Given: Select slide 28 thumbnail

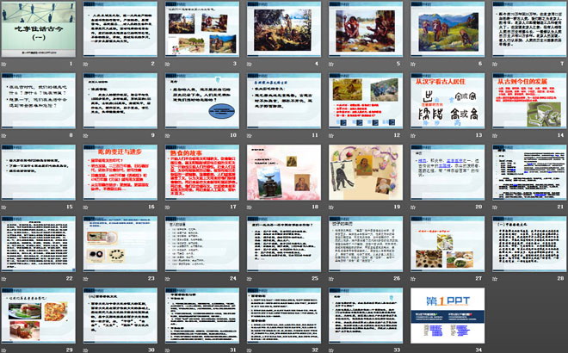Looking at the screenshot, I should point(529,244).
